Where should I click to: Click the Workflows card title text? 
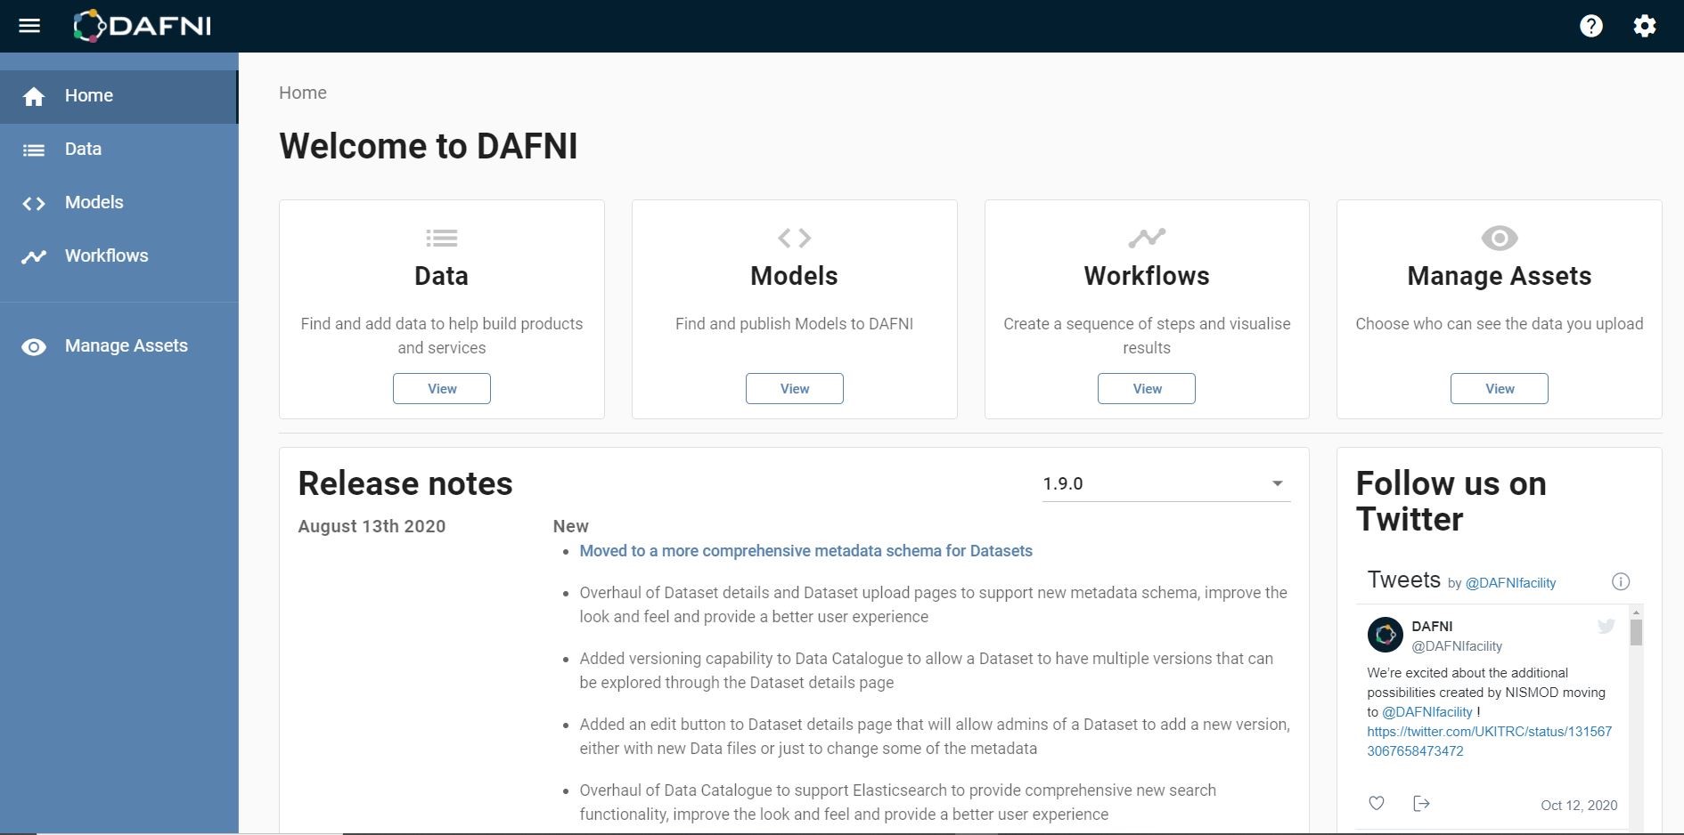1147,276
